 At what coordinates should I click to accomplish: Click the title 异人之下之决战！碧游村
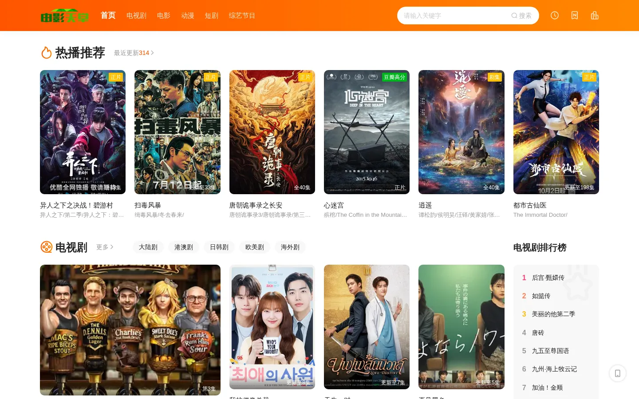tap(76, 205)
